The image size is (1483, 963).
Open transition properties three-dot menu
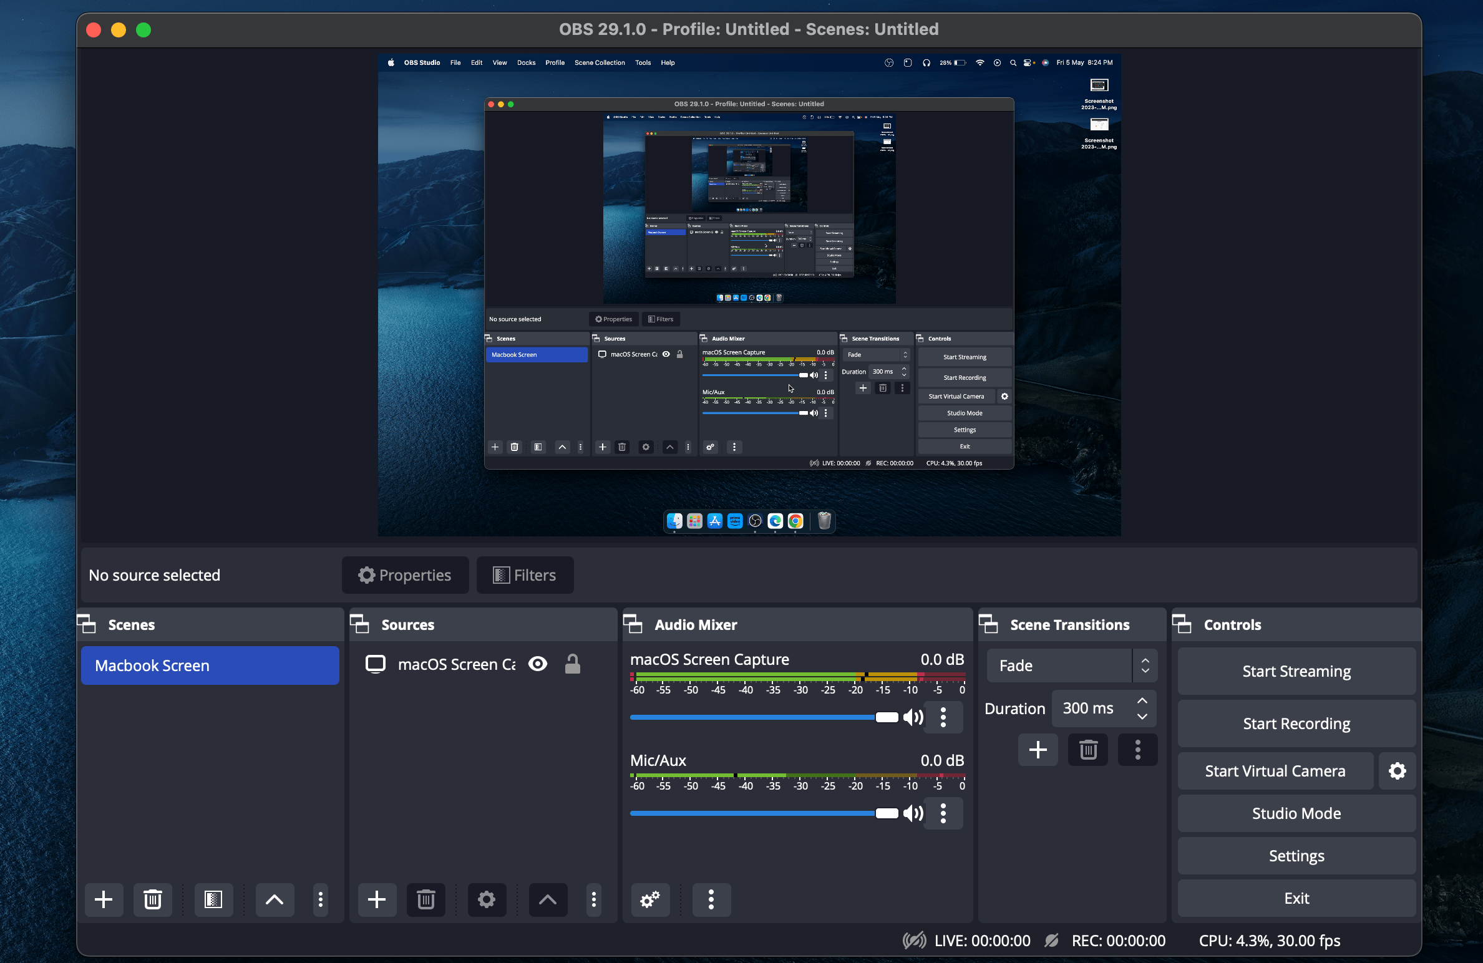[1138, 750]
